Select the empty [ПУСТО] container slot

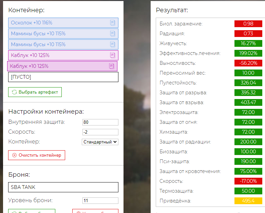[x=63, y=77]
